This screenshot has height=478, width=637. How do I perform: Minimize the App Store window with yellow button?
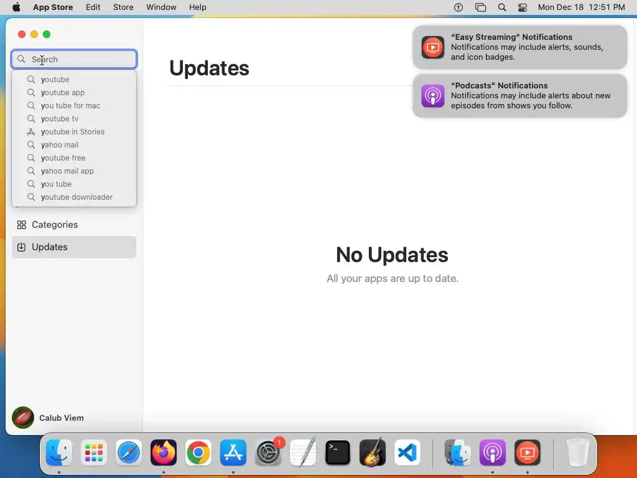[35, 34]
